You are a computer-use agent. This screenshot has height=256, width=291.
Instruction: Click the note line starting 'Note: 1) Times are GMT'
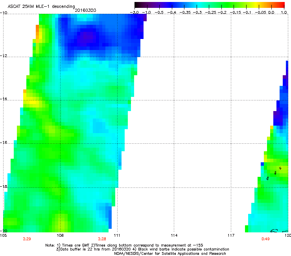[124, 245]
